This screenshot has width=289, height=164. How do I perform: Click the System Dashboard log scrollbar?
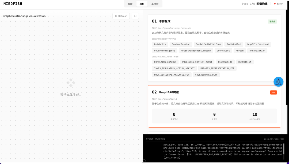pyautogui.click(x=284, y=149)
